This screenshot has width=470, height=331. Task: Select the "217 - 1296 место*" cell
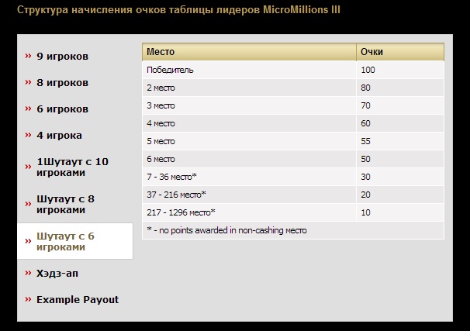[x=249, y=212]
